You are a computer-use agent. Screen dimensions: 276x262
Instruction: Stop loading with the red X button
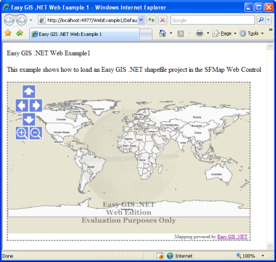163,20
